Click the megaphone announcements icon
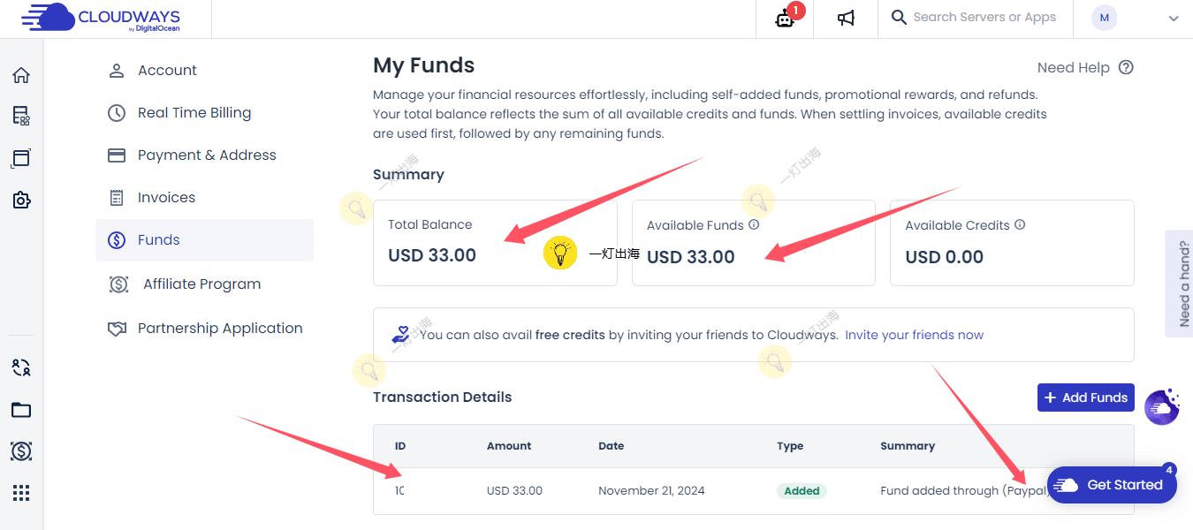Viewport: 1193px width, 530px height. point(846,19)
